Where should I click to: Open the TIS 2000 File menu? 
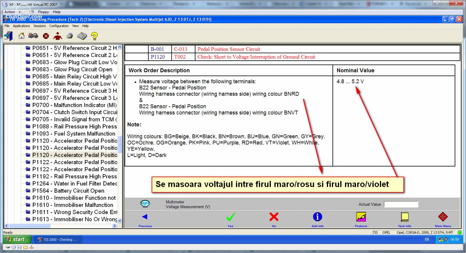click(7, 26)
